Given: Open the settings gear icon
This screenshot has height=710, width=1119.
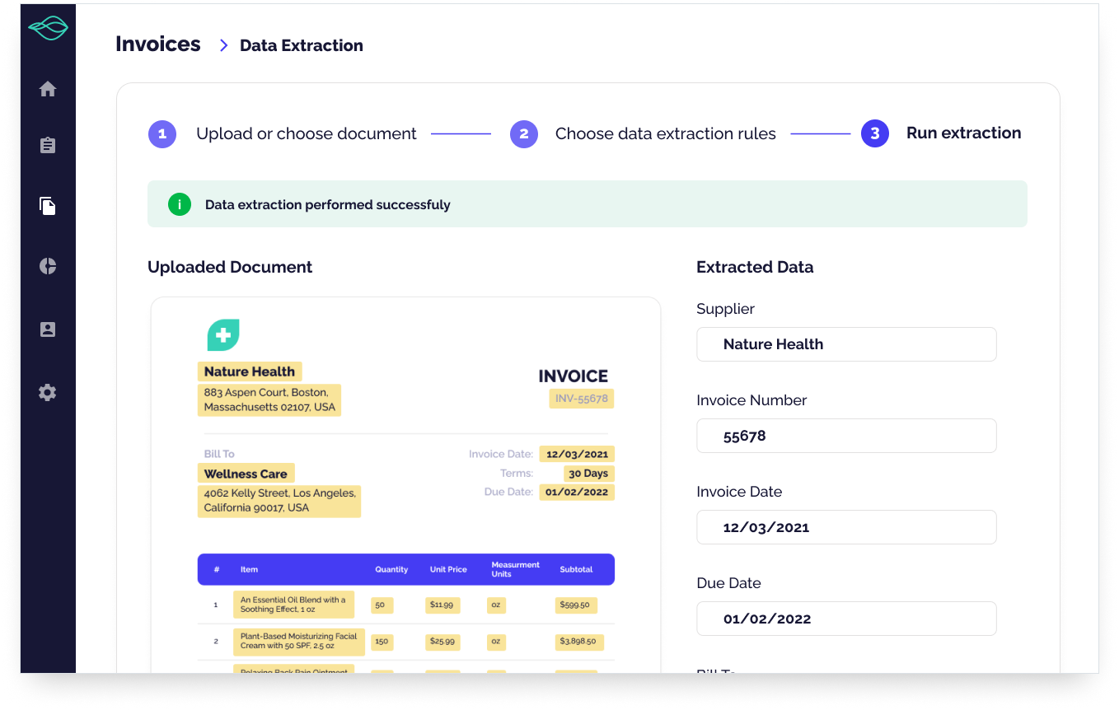Looking at the screenshot, I should pos(48,392).
